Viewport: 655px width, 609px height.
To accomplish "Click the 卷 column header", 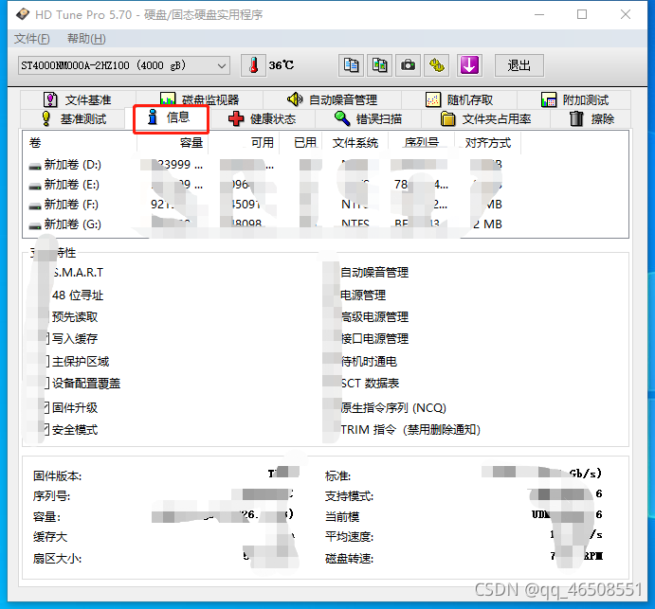I will 80,143.
